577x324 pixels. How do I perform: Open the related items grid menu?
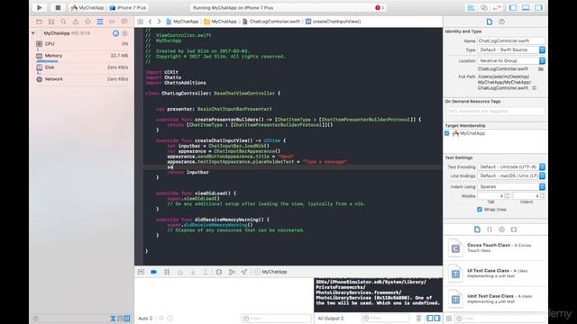pyautogui.click(x=141, y=22)
